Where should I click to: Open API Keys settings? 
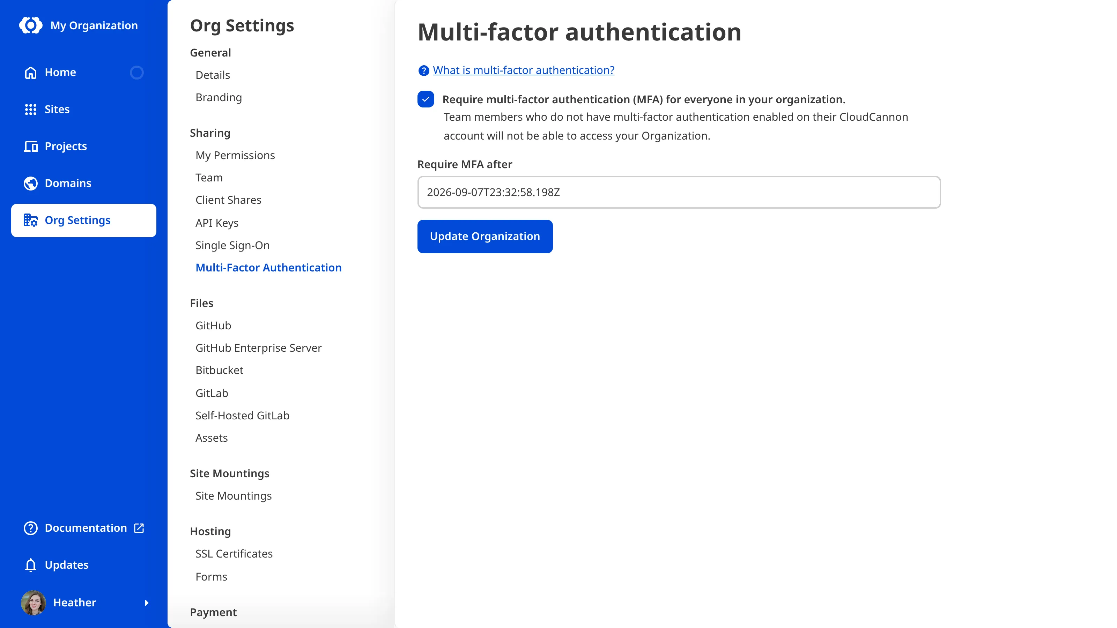(x=217, y=223)
